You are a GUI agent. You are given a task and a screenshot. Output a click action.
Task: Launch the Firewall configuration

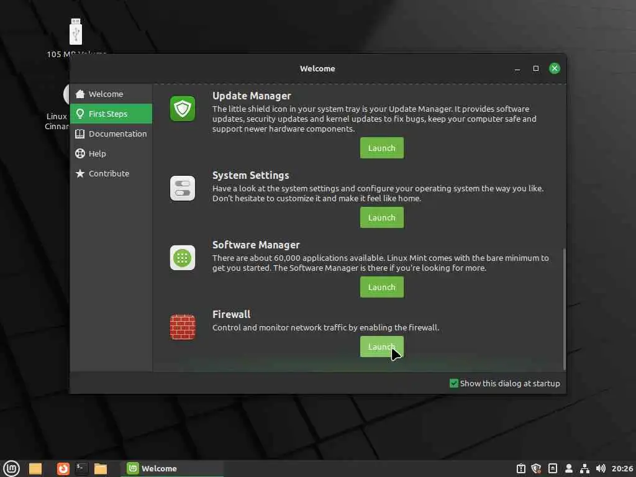tap(382, 347)
